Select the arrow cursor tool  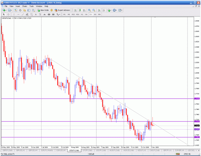click(x=4, y=15)
